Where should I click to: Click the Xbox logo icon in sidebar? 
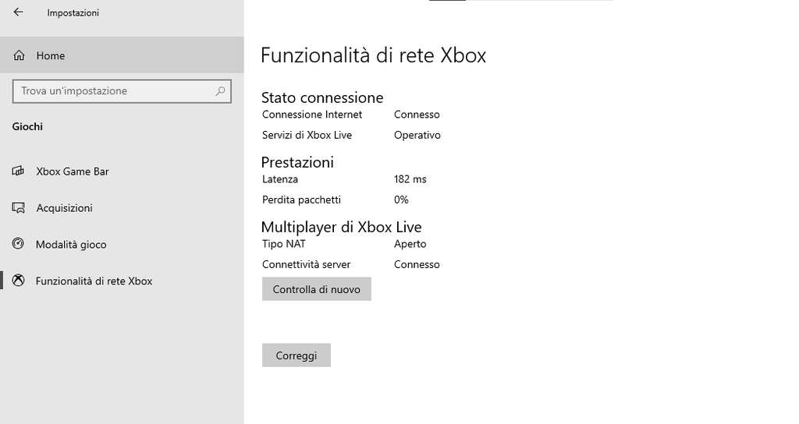[19, 281]
